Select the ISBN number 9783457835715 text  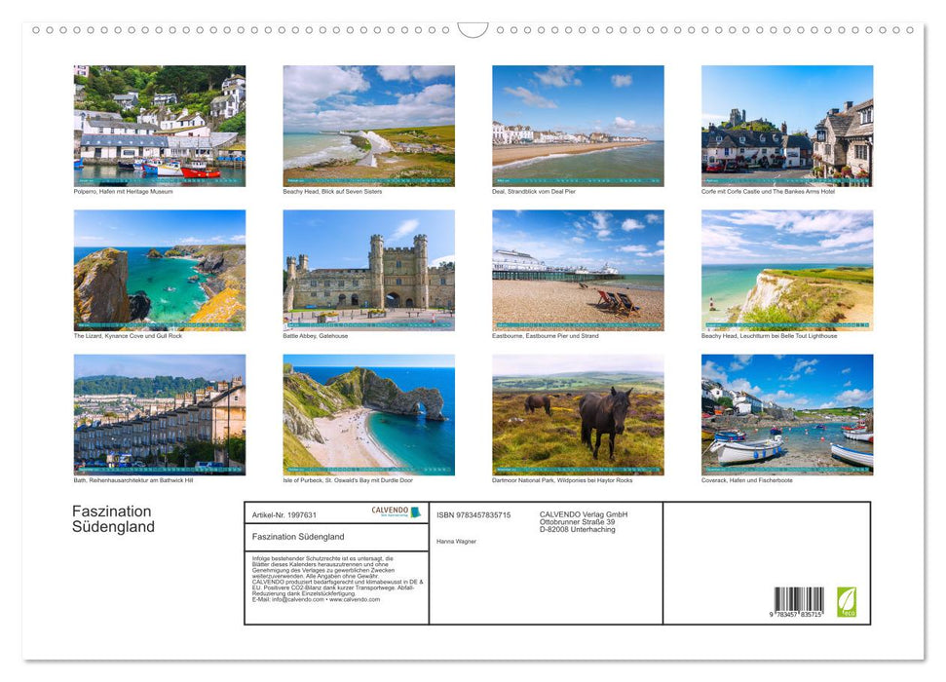(x=473, y=514)
